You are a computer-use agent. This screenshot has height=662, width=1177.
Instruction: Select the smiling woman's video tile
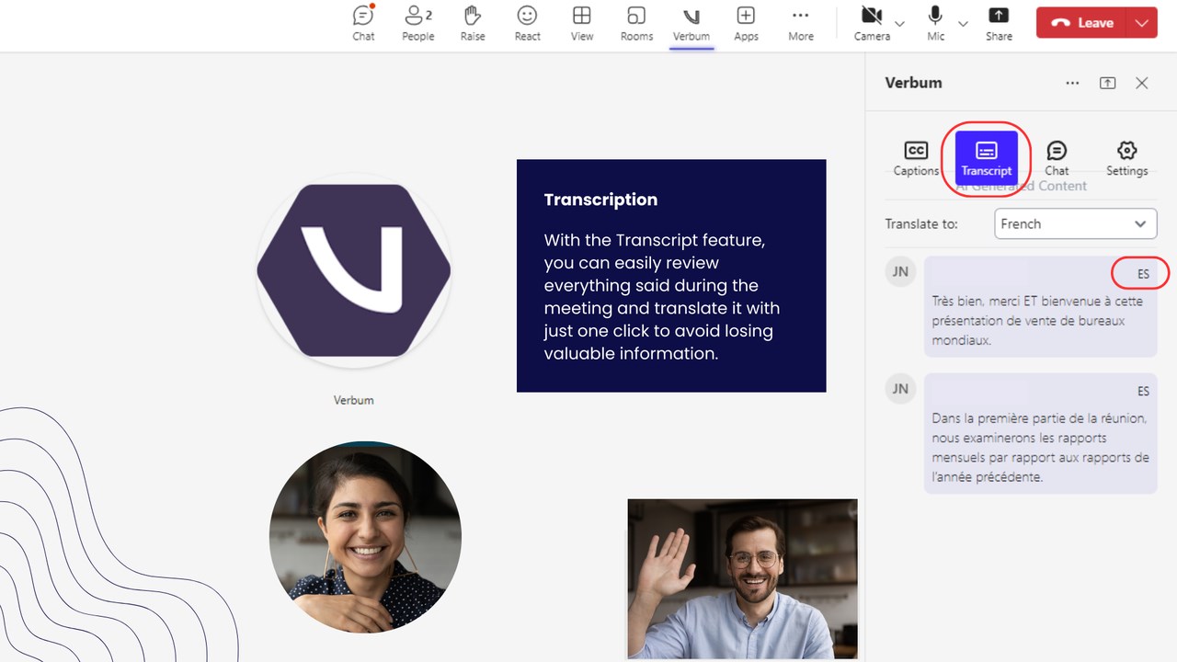[x=365, y=537]
